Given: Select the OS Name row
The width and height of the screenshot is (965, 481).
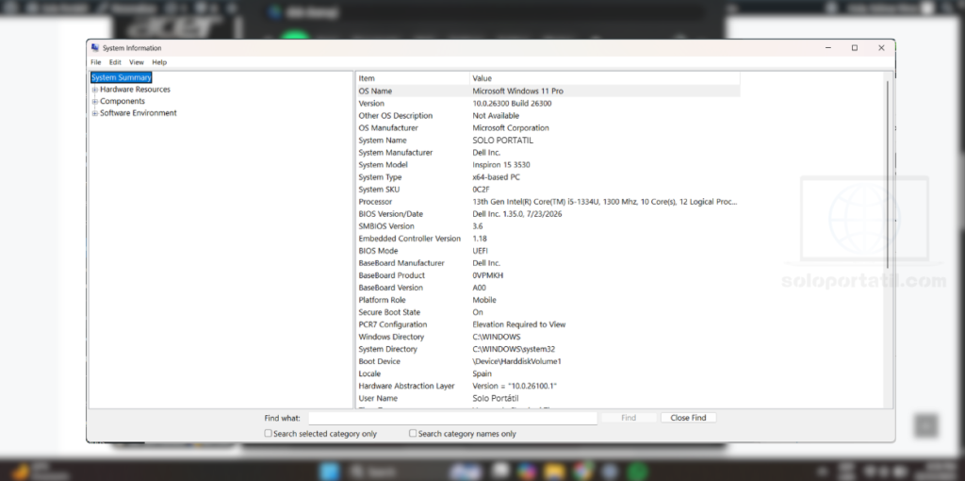Looking at the screenshot, I should [x=548, y=91].
